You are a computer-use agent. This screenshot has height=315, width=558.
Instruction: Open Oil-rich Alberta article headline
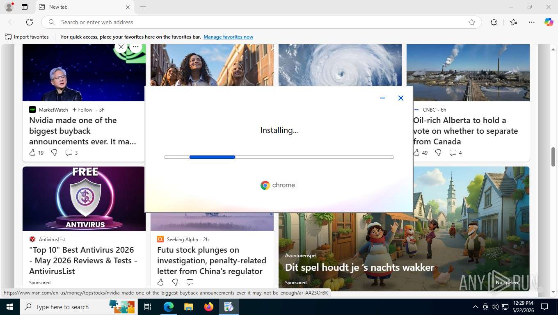[x=466, y=131]
